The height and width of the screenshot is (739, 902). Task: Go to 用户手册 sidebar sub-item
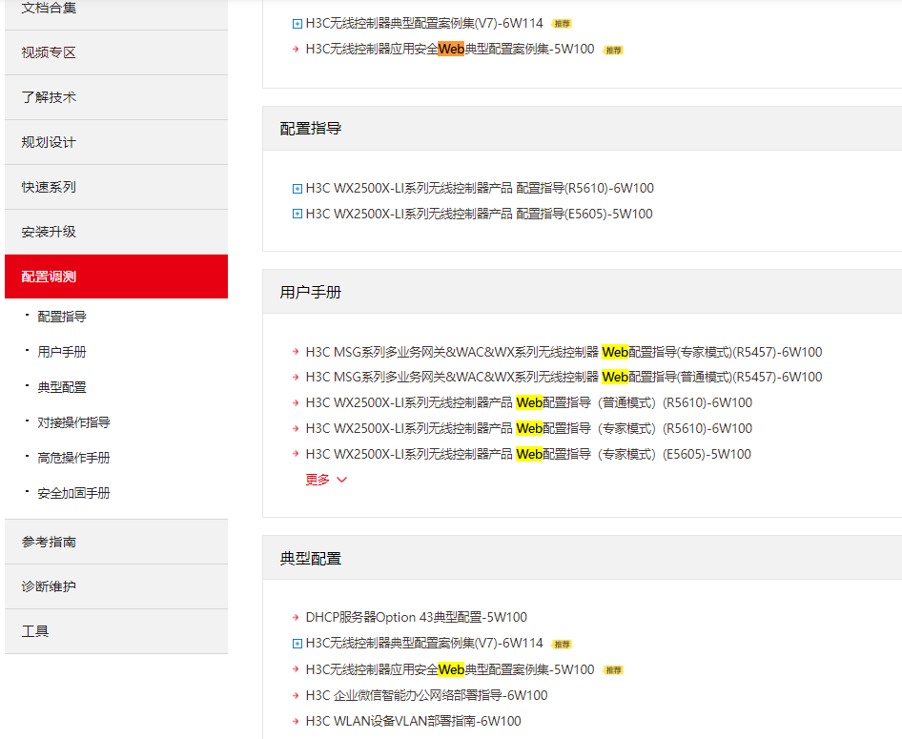pyautogui.click(x=62, y=352)
